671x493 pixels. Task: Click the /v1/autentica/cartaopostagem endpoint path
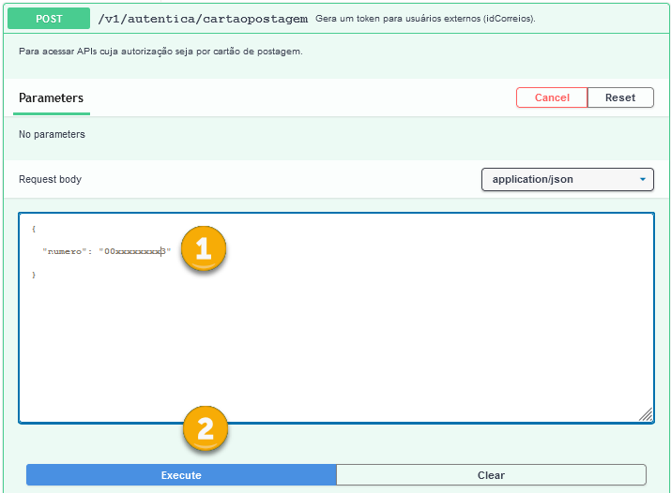point(203,19)
